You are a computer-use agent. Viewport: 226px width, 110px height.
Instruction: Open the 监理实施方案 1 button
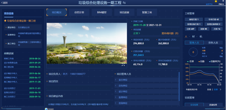coord(194,24)
